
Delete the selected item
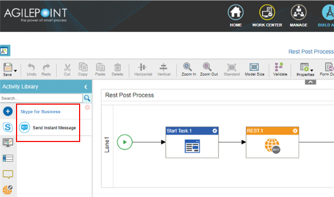118,69
